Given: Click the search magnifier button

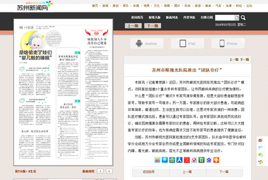Looking at the screenshot, I should 237,18.
